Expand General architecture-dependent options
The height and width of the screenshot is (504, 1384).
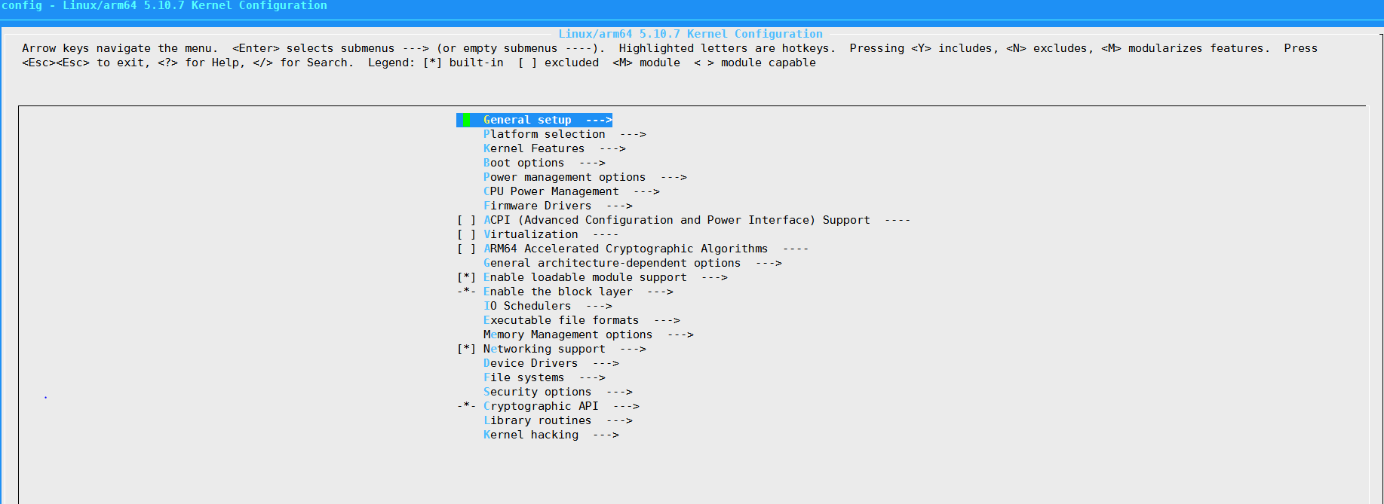(611, 262)
